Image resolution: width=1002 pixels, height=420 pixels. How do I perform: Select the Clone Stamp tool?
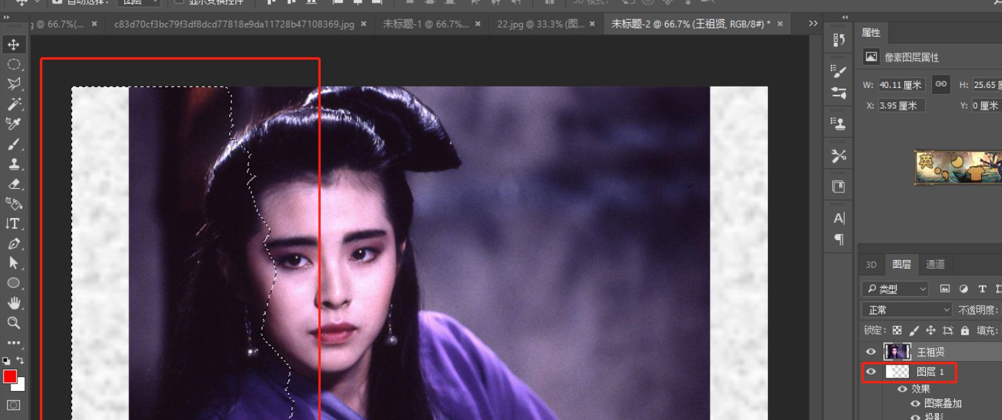coord(13,164)
